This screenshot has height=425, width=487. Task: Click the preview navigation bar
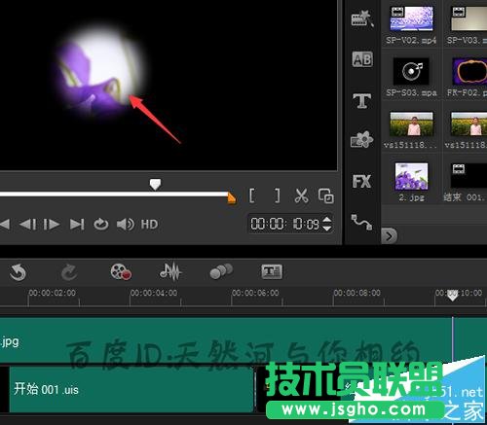[x=114, y=195]
